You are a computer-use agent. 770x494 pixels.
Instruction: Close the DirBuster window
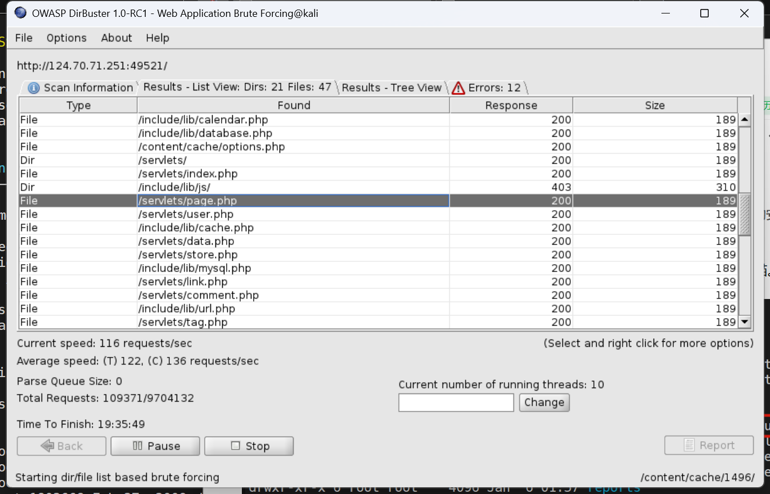[744, 13]
